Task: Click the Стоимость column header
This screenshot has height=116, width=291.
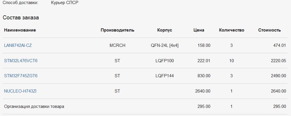Action: (x=270, y=30)
